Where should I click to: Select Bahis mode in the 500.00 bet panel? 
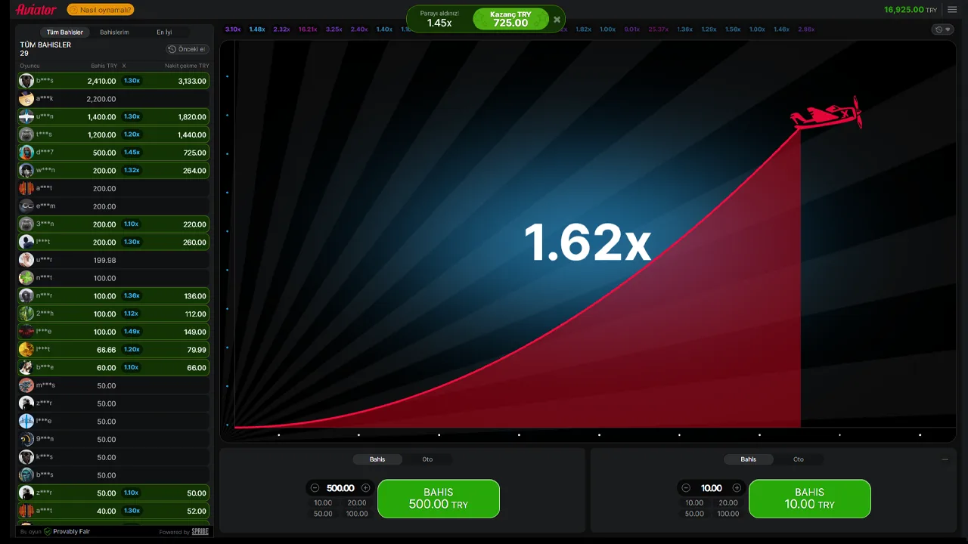pos(377,459)
